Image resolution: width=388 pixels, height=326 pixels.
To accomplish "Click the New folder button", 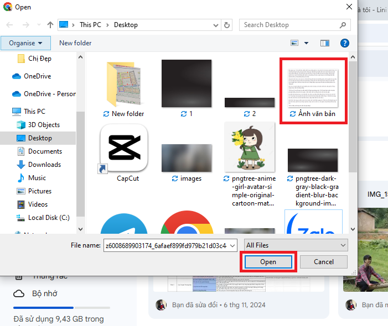I will [75, 43].
